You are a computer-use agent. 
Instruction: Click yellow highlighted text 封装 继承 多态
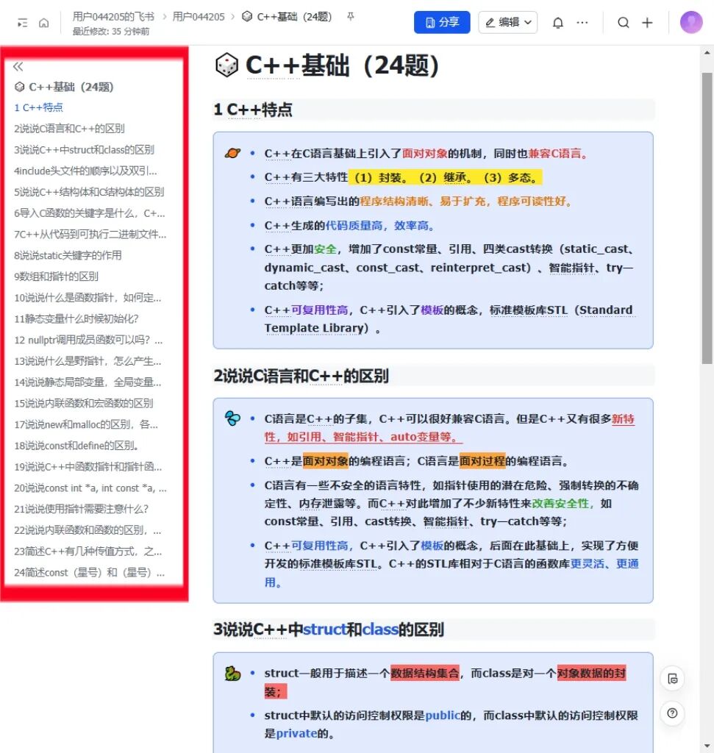(445, 177)
